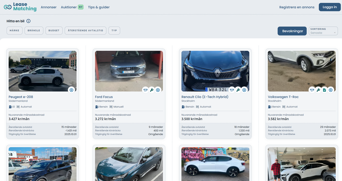
Task: Click the gearbox icon on Peugeot e-208 card
Action: point(18,106)
